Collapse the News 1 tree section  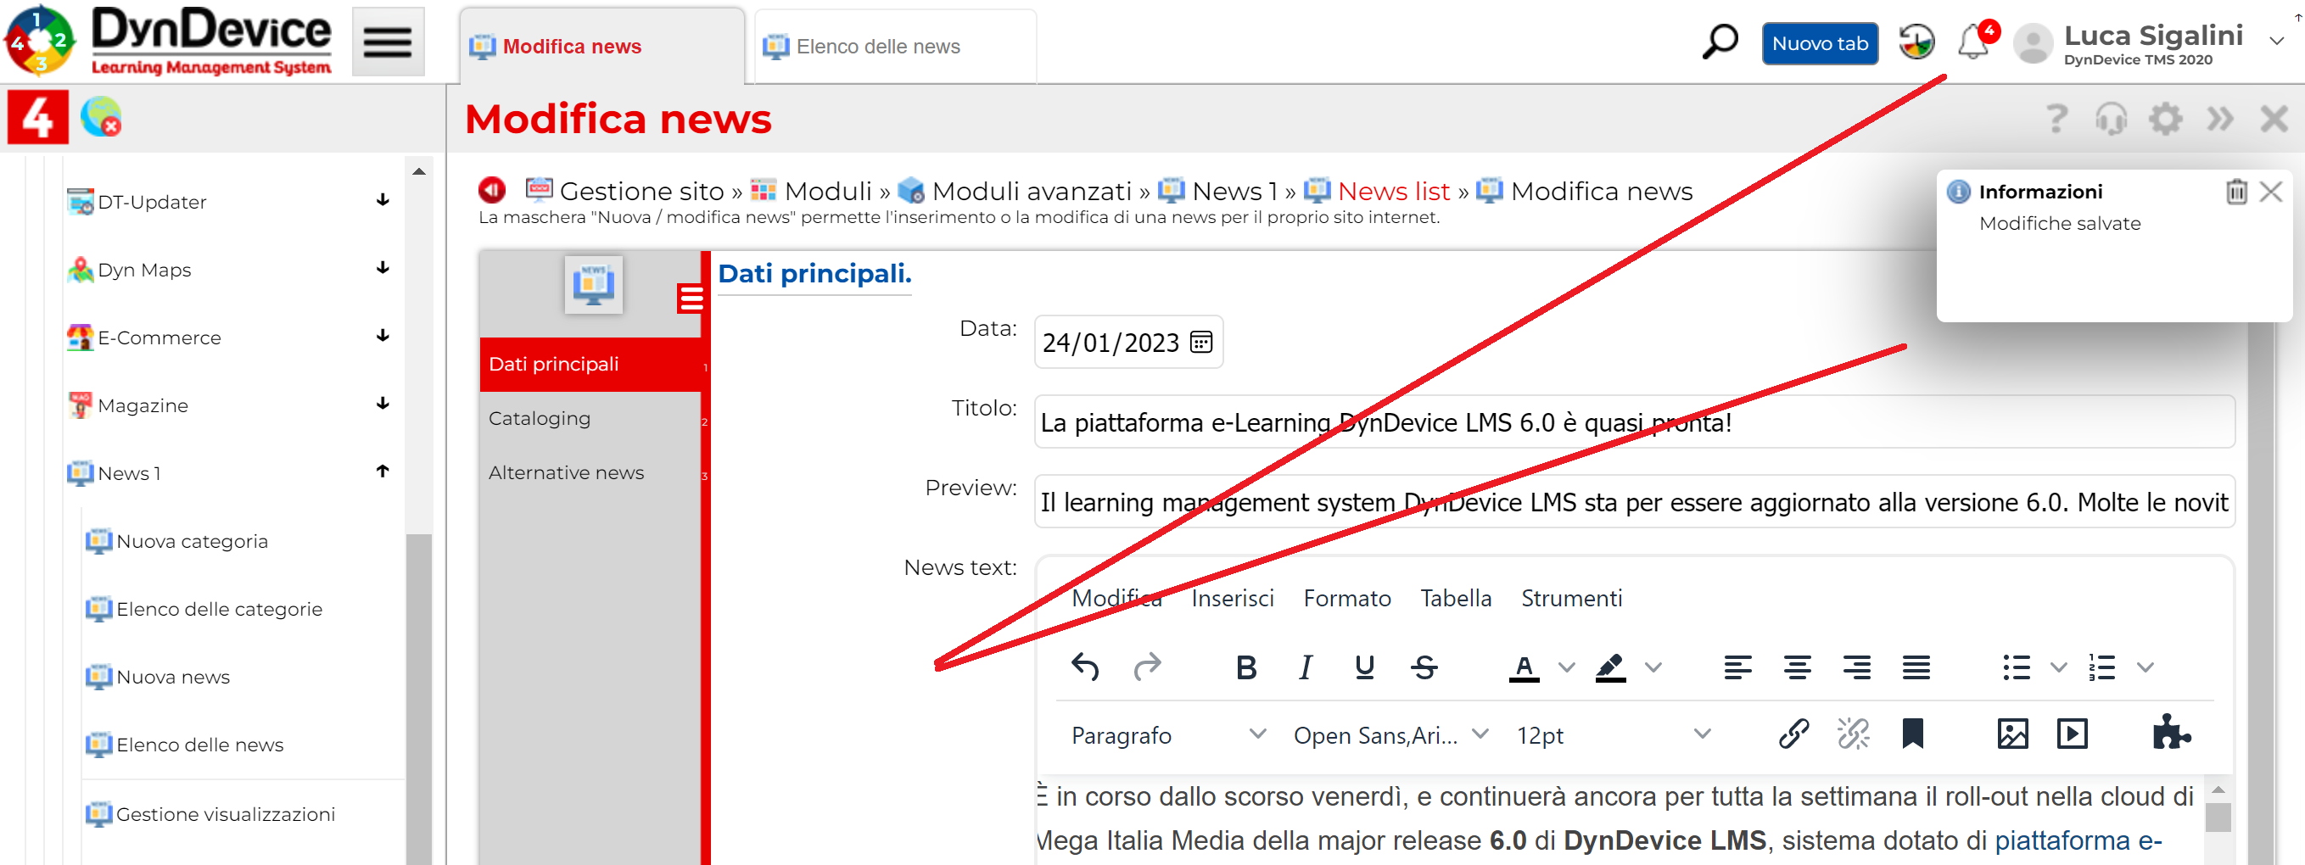(x=382, y=472)
